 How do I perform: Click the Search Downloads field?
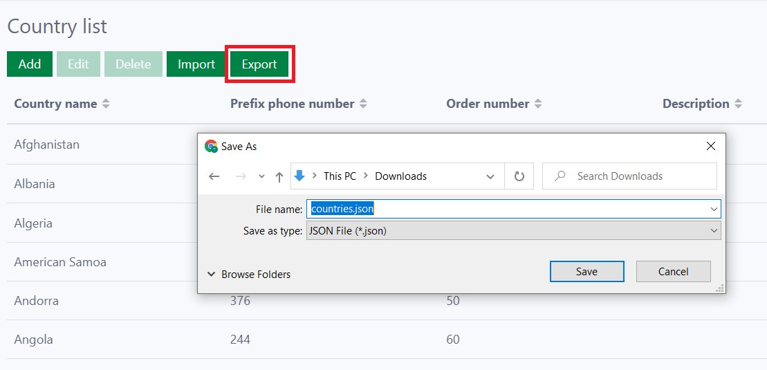636,176
